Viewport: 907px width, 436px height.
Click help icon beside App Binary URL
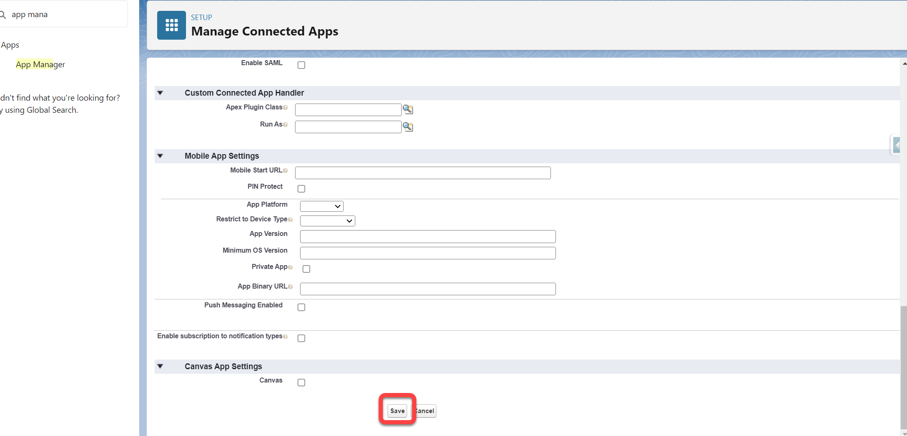tap(290, 287)
